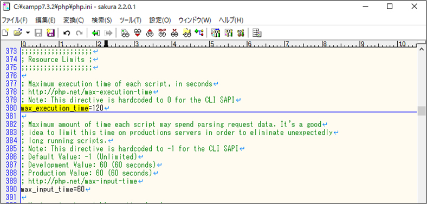Open the ファイル(F) menu

click(x=15, y=20)
